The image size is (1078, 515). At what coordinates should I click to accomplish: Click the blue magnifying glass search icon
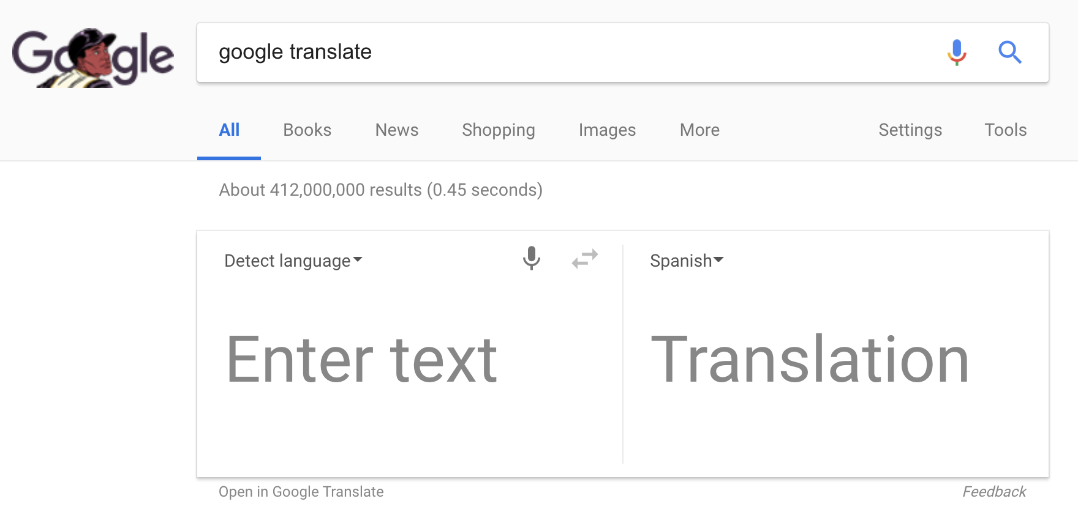click(1009, 53)
